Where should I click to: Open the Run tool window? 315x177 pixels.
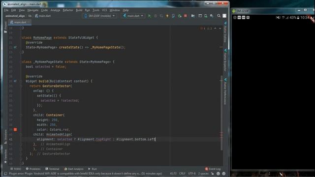coord(93,169)
